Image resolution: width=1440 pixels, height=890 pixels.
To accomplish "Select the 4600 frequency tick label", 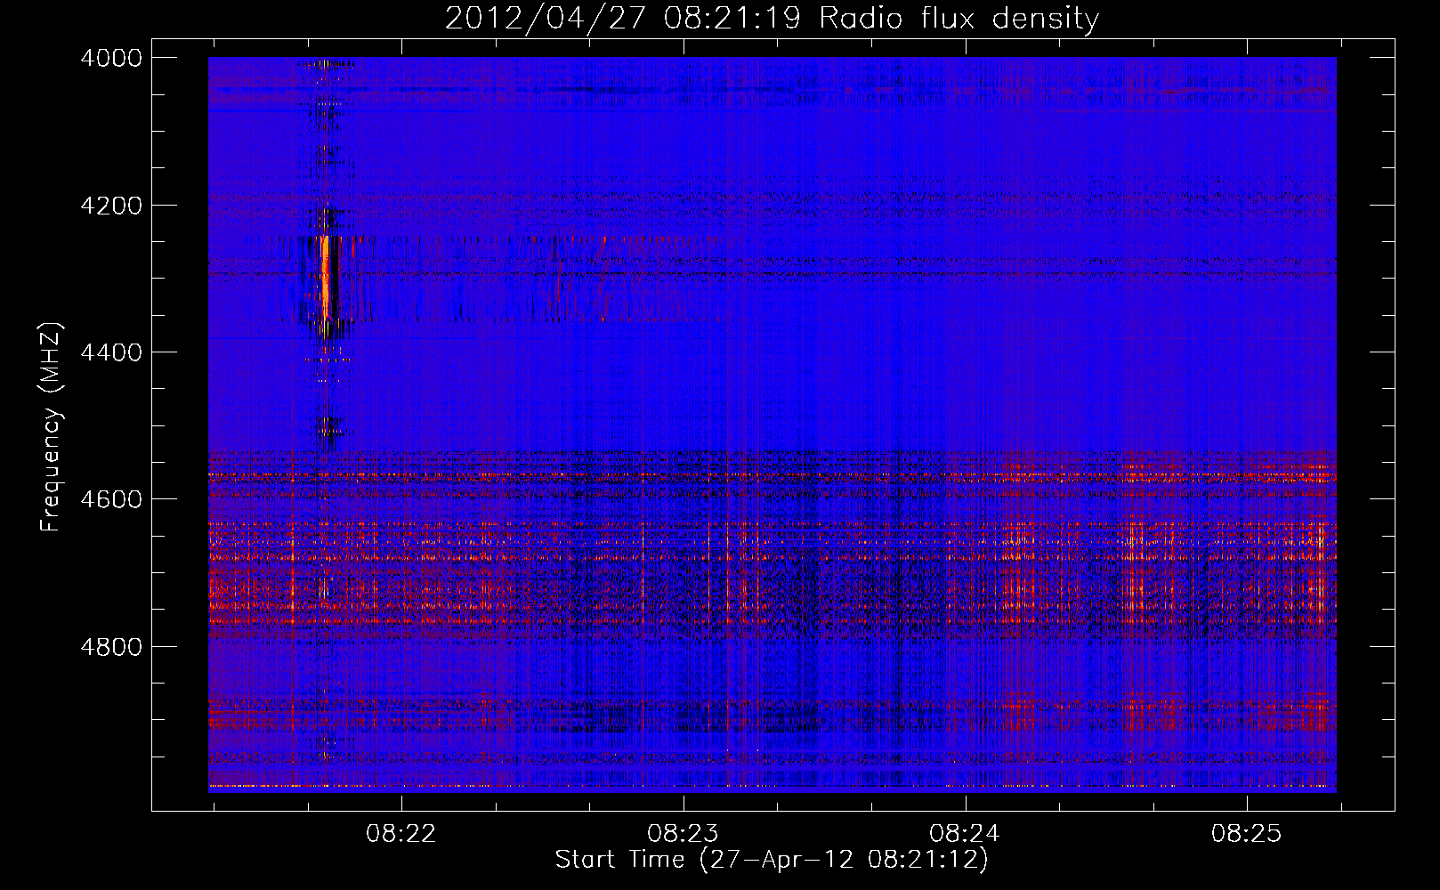I will 111,499.
